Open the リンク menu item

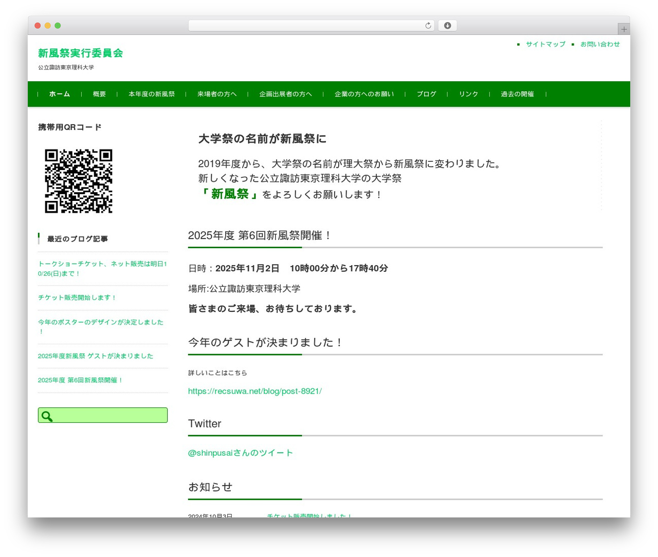click(x=468, y=94)
